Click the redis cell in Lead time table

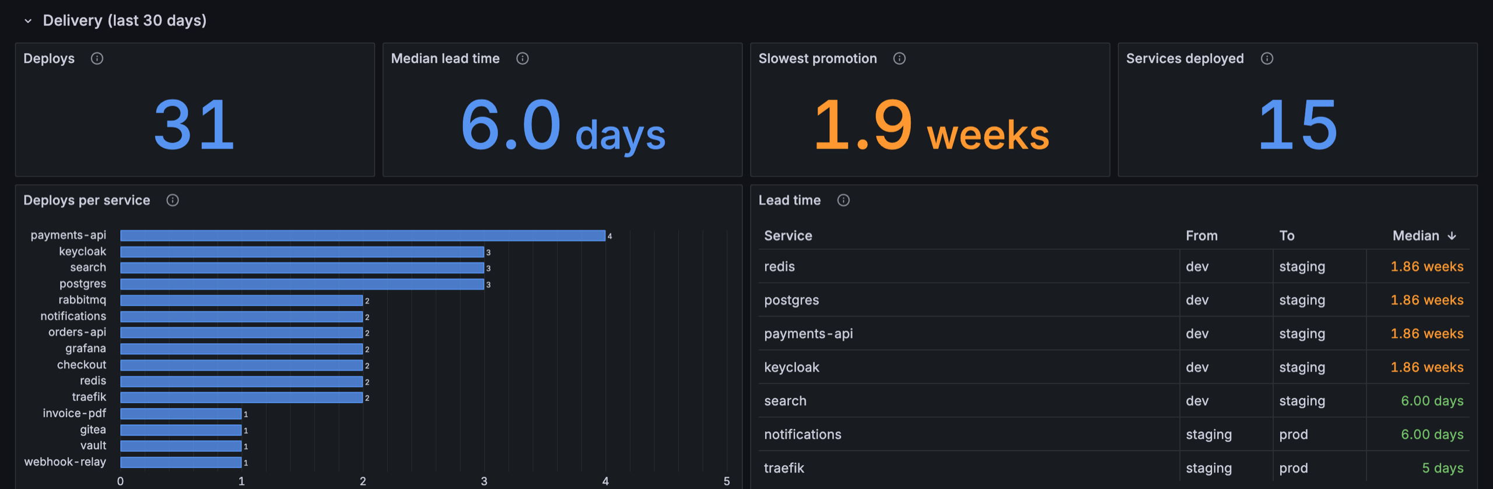[x=969, y=267]
